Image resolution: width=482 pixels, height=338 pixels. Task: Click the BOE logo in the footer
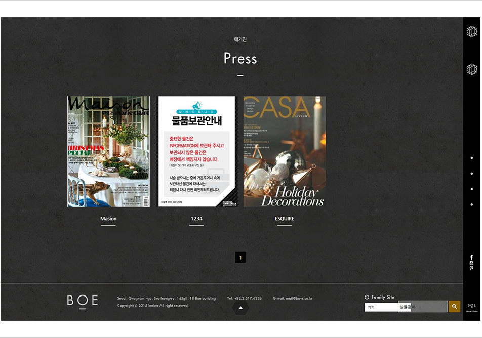tap(83, 301)
